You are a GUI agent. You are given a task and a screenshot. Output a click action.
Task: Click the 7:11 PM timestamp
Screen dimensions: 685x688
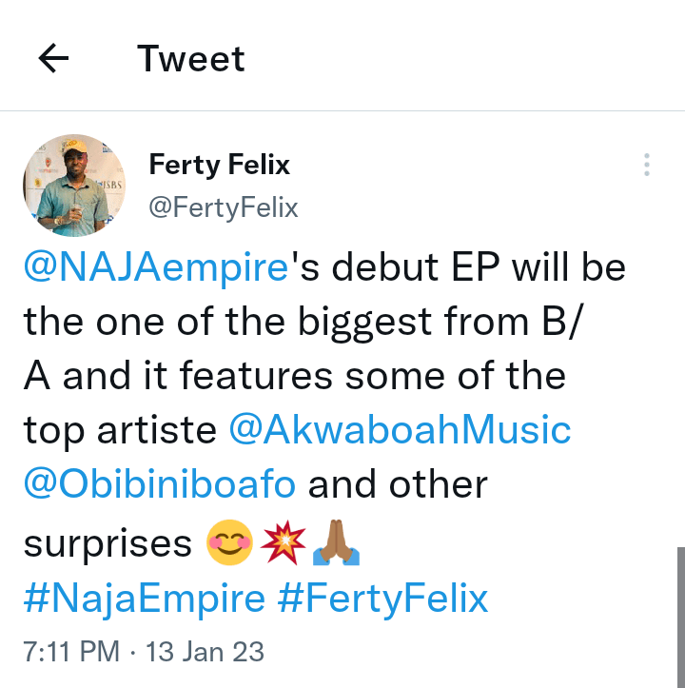click(71, 652)
